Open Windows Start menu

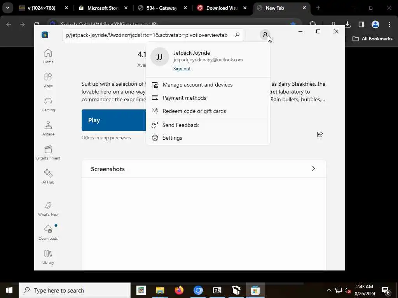point(9,290)
